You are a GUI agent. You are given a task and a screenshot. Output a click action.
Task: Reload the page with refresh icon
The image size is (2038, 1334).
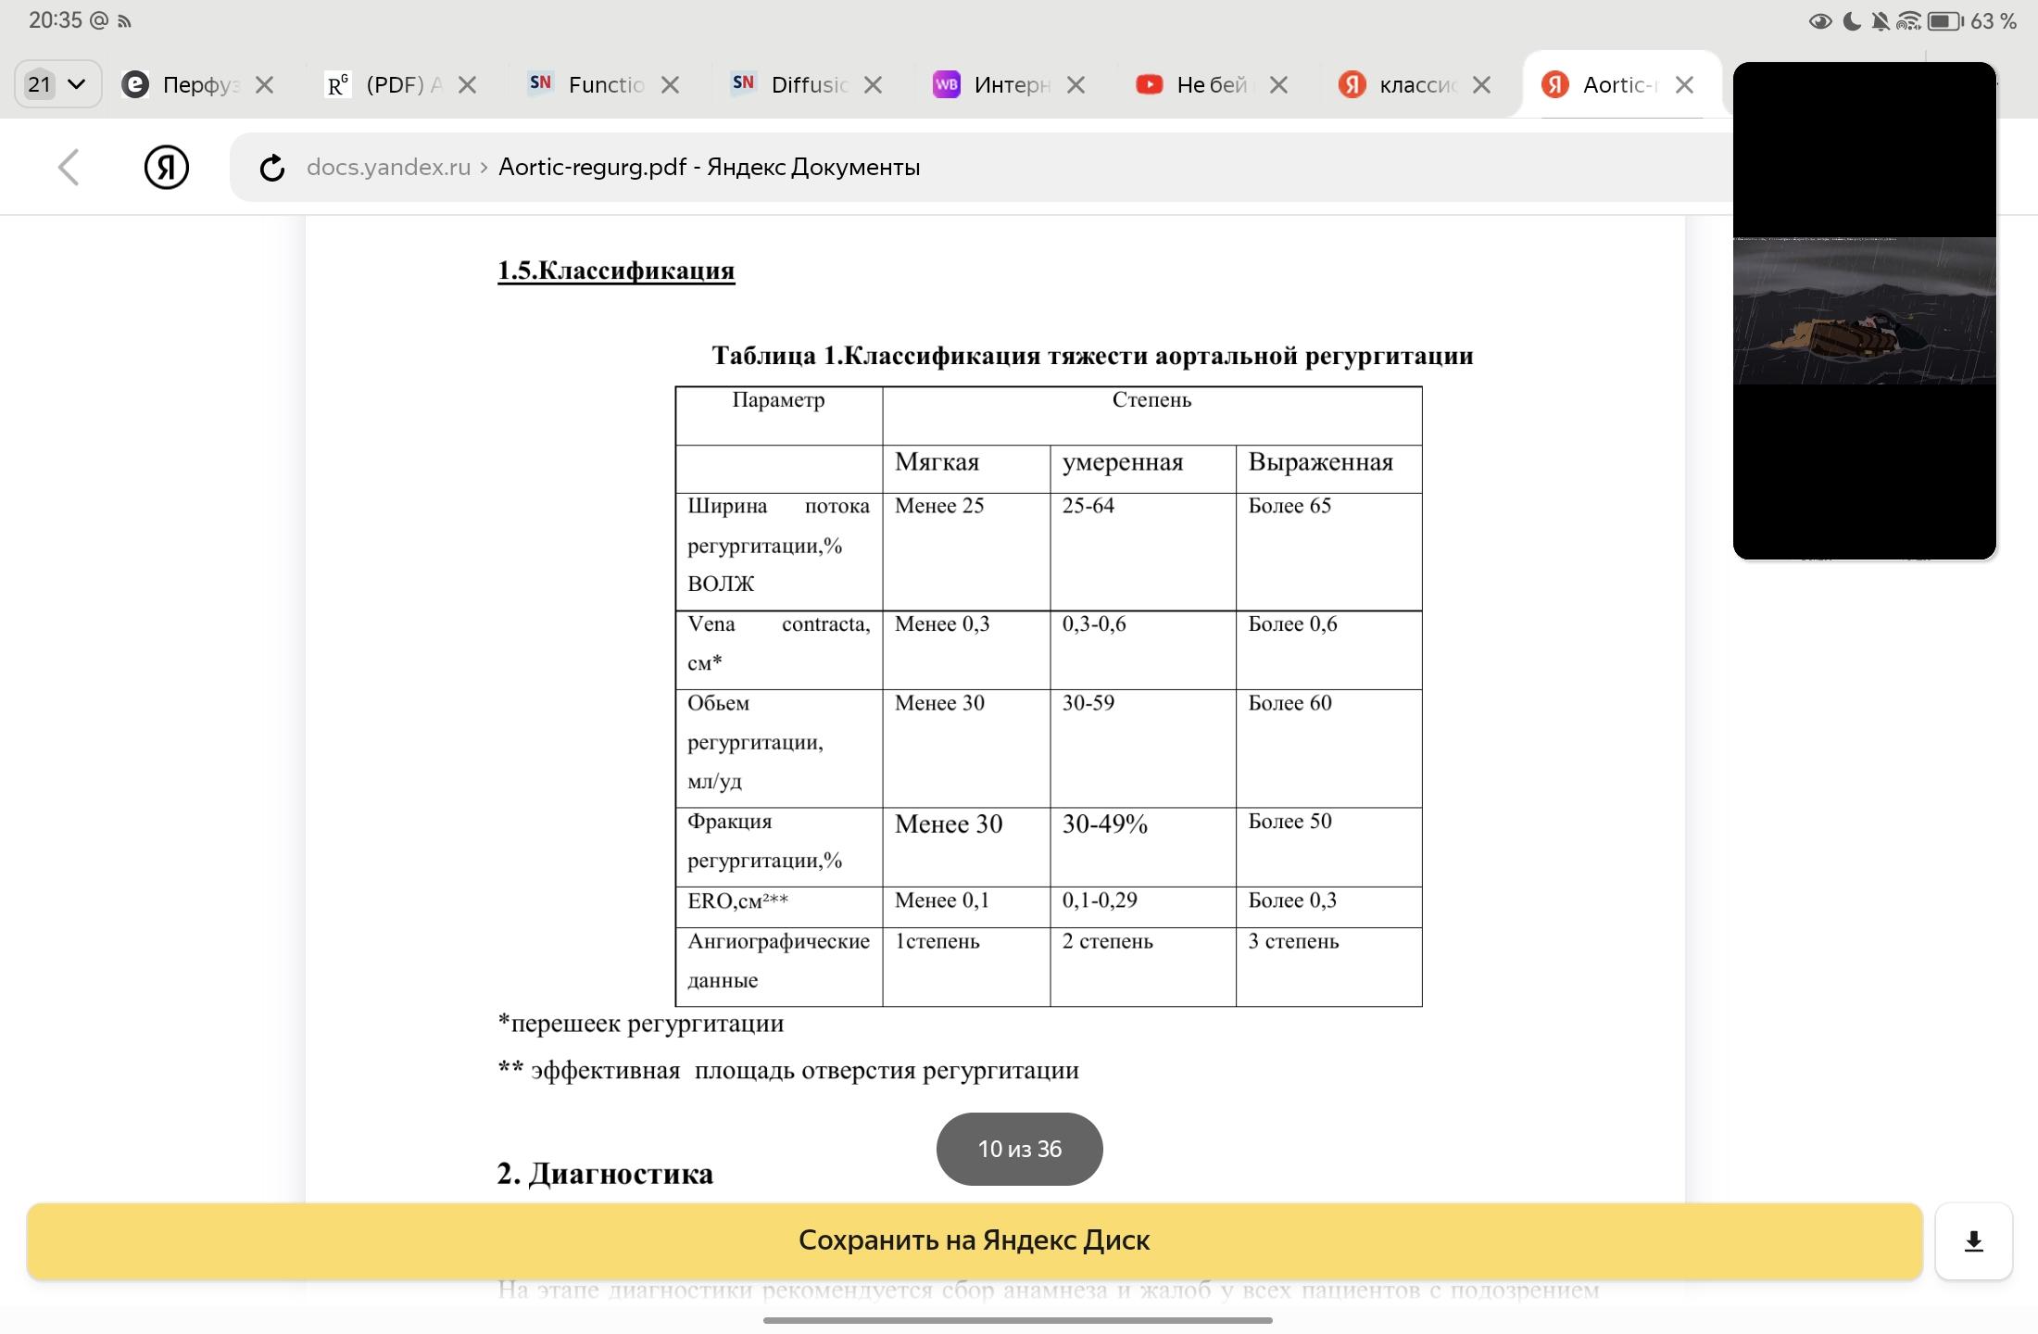click(x=271, y=168)
